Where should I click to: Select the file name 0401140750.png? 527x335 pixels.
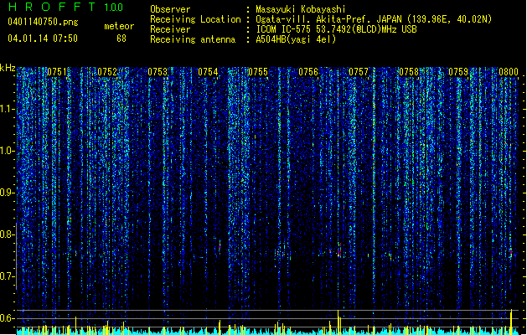pyautogui.click(x=43, y=22)
